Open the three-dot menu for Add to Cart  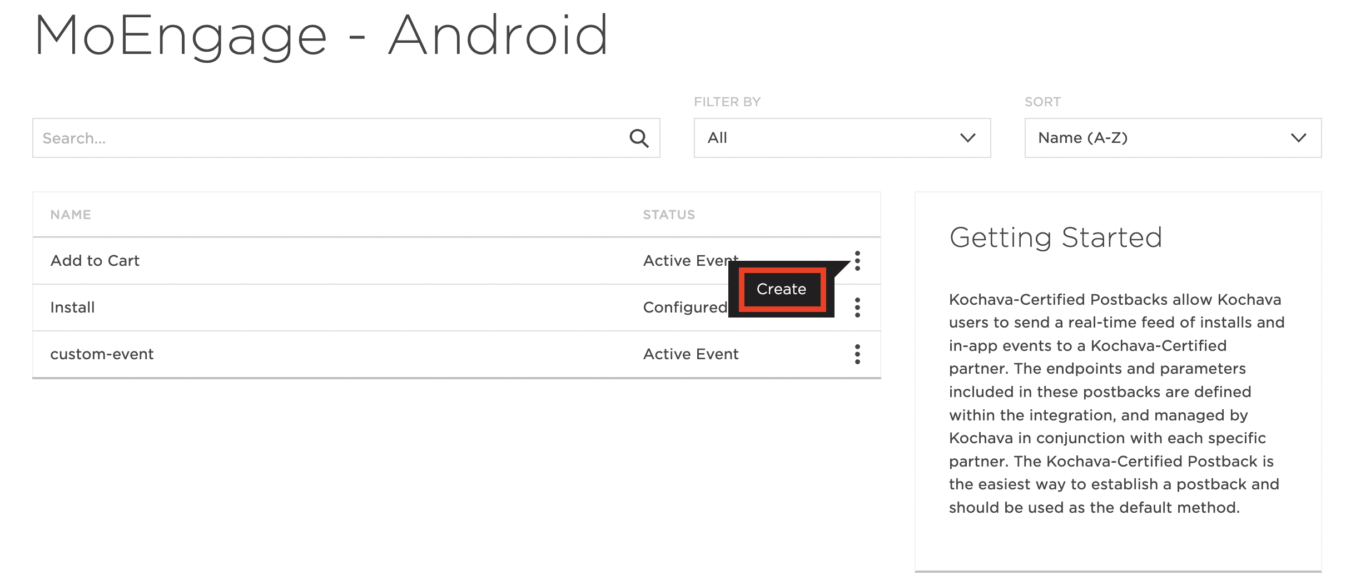tap(857, 261)
